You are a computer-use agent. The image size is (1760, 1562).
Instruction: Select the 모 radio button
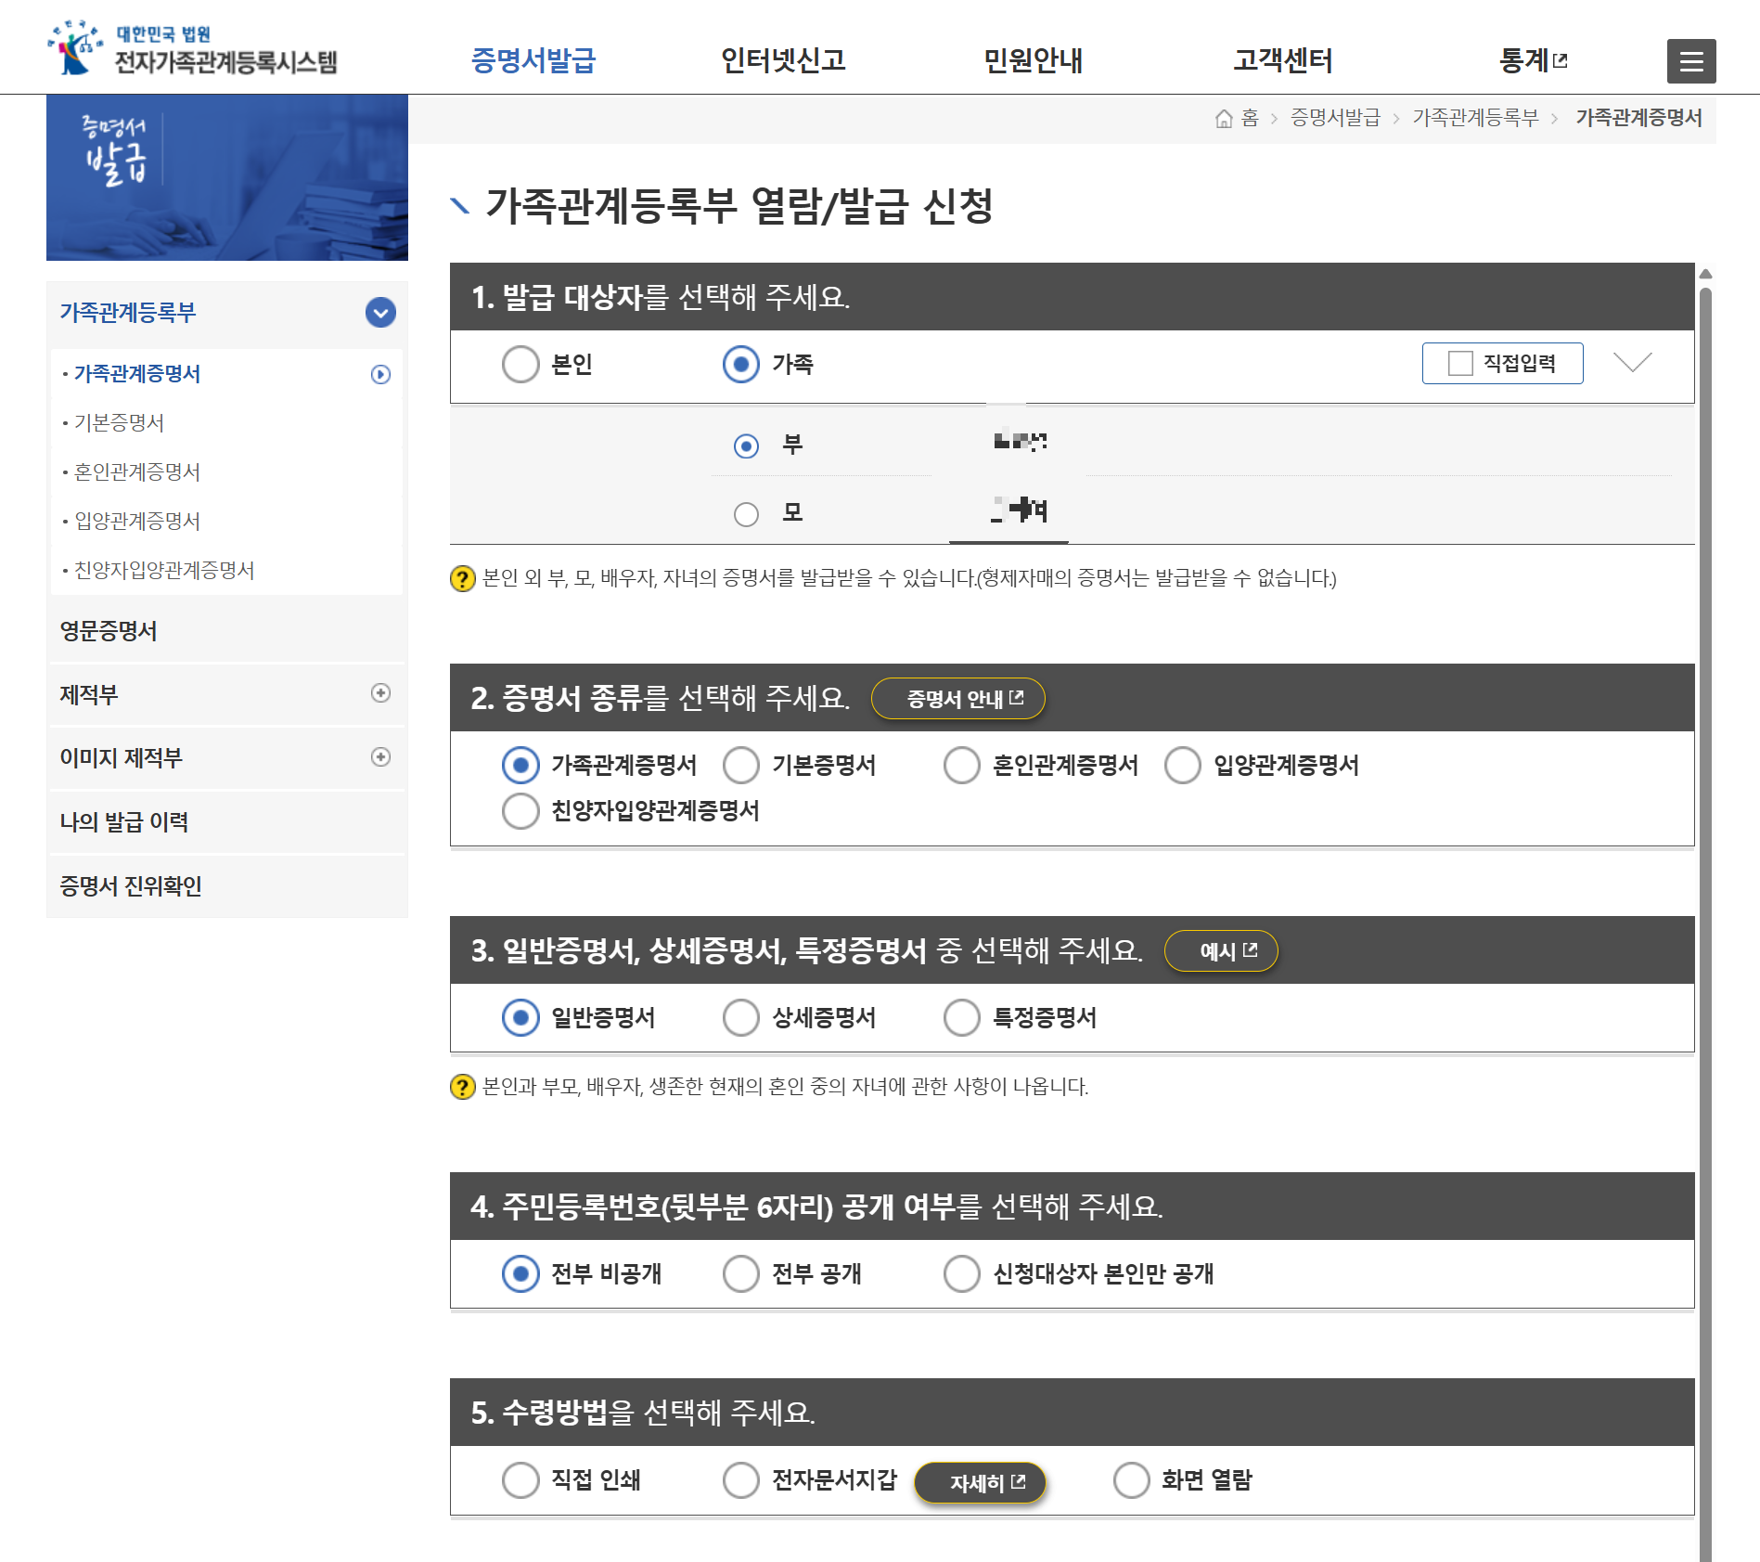[x=745, y=513]
